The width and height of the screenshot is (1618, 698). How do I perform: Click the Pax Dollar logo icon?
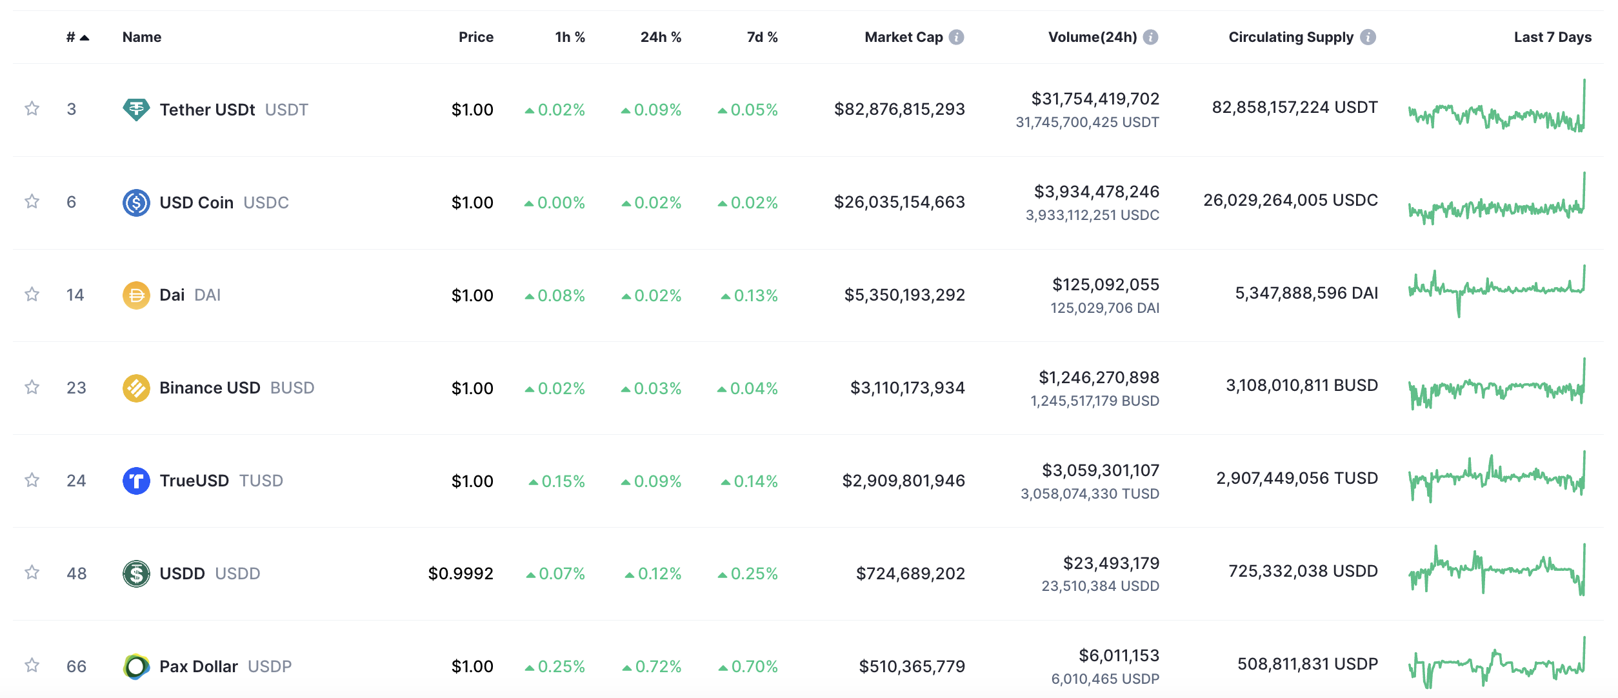(136, 666)
